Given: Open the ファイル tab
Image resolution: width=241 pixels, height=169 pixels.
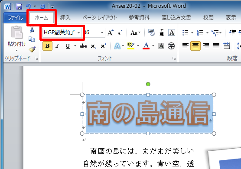Looking at the screenshot, I should [15, 18].
